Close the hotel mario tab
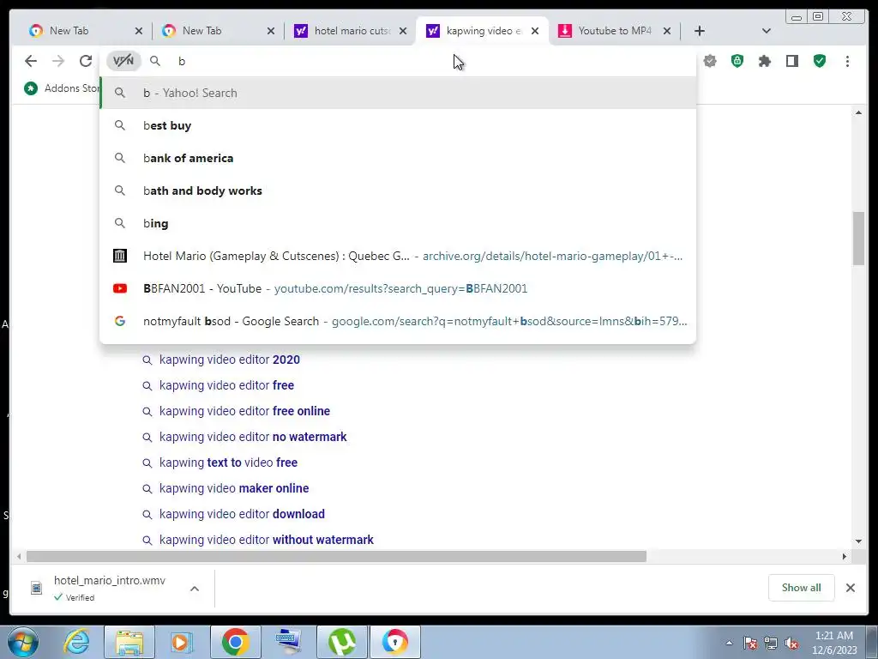 click(x=403, y=31)
